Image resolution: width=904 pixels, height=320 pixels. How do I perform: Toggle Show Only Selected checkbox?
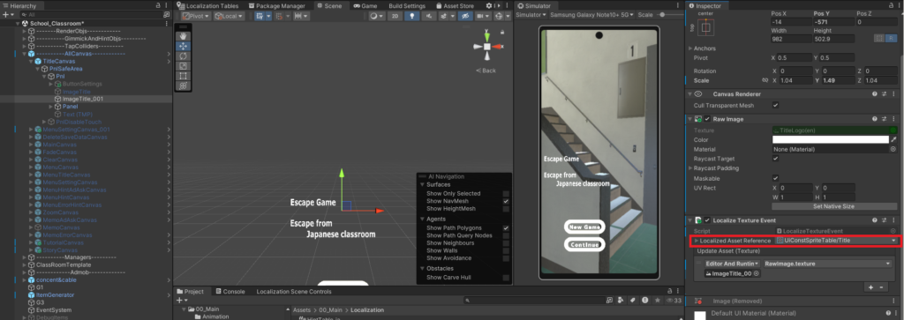(506, 194)
